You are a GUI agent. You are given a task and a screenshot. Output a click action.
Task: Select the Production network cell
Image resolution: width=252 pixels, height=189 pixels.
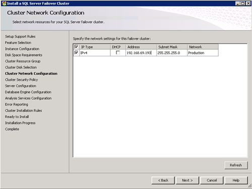(203, 53)
